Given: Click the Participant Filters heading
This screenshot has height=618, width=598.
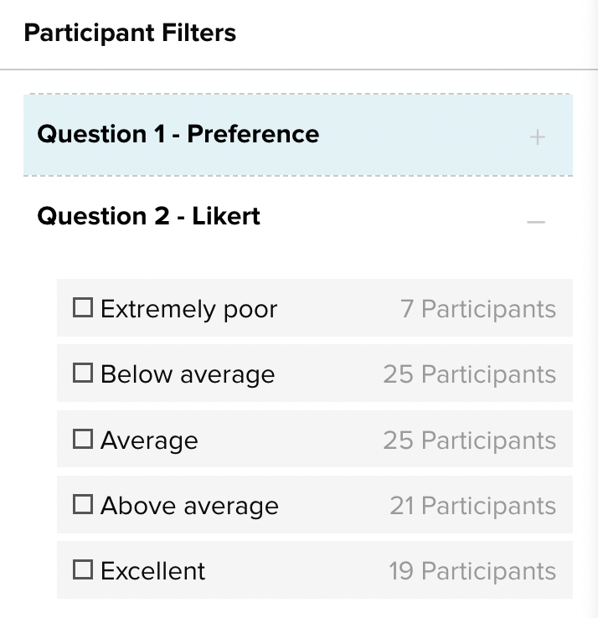Looking at the screenshot, I should (130, 33).
